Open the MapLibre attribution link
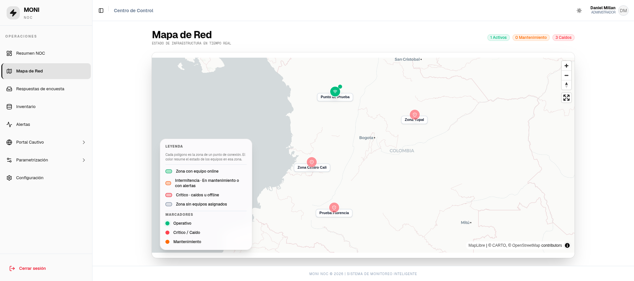Image resolution: width=634 pixels, height=281 pixels. pos(476,245)
